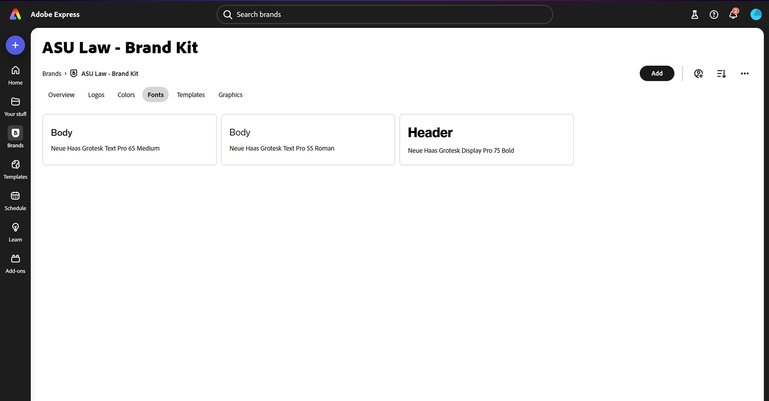Click the search magnifier icon
The width and height of the screenshot is (769, 401).
pyautogui.click(x=228, y=15)
